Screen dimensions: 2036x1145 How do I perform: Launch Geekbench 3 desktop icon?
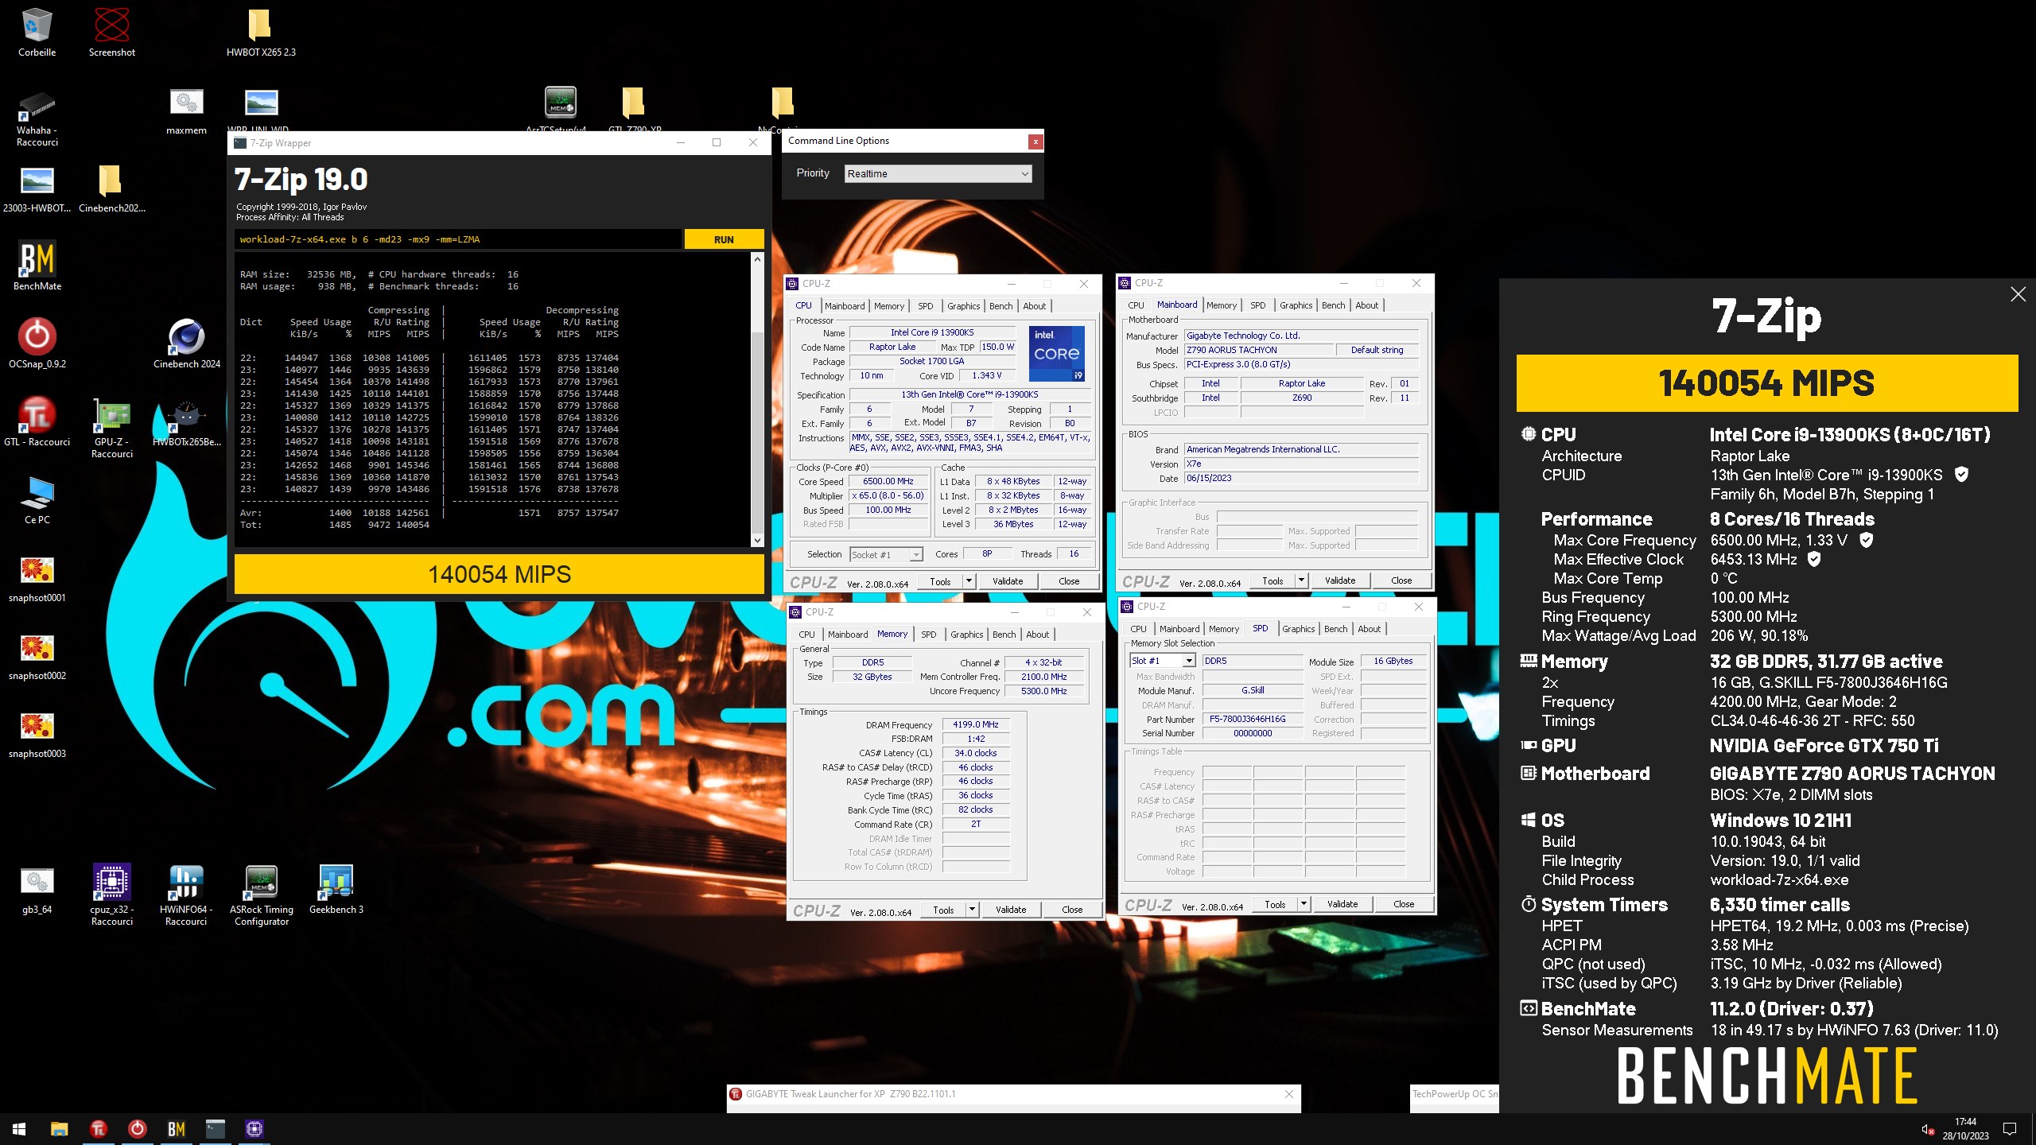point(336,889)
